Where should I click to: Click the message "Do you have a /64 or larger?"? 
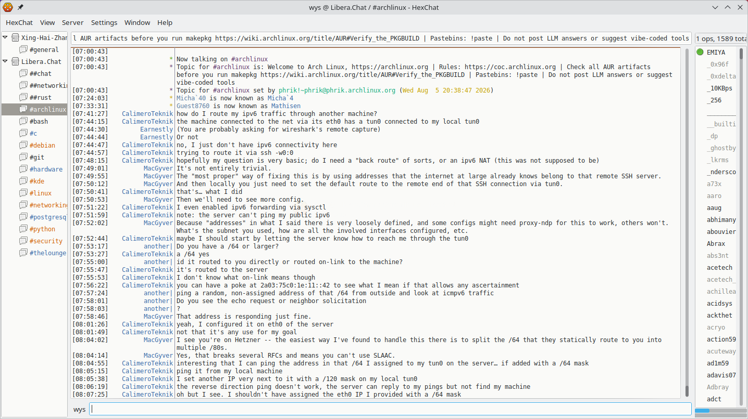click(x=228, y=246)
